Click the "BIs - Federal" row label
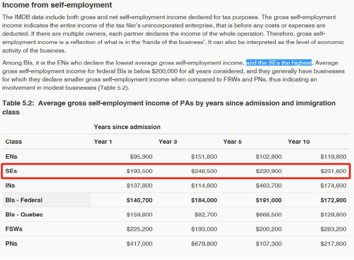The image size is (354, 260). coord(24,200)
